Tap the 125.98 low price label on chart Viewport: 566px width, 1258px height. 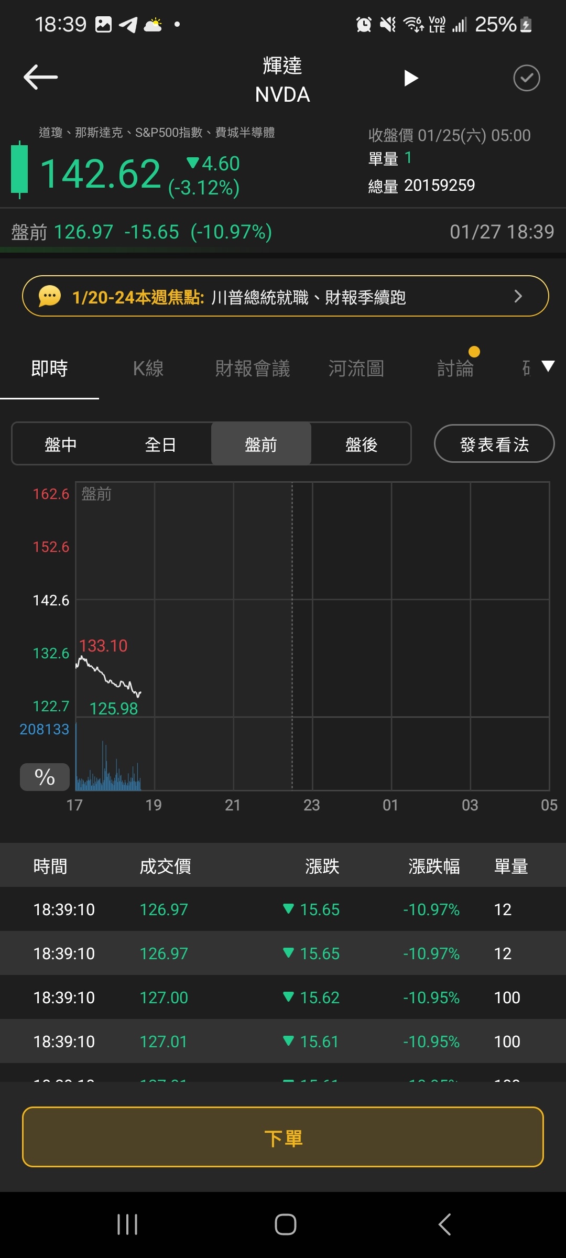(x=114, y=709)
